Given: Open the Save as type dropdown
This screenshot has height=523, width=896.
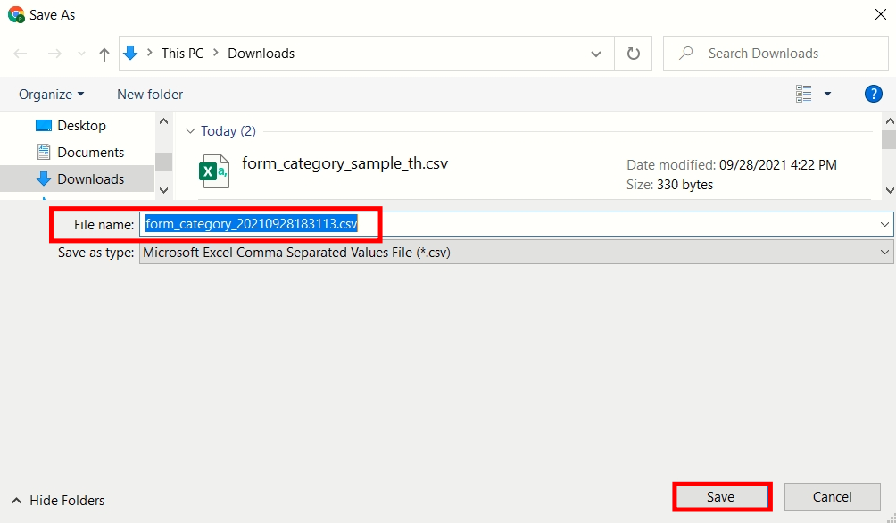Looking at the screenshot, I should [884, 253].
